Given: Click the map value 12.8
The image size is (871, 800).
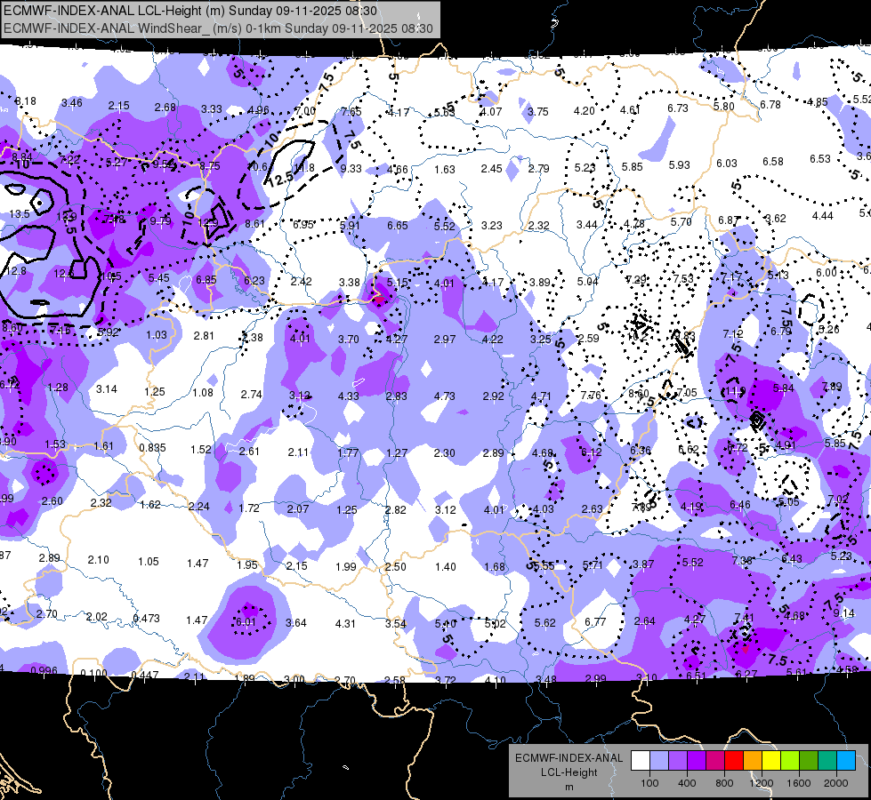Looking at the screenshot, I should point(16,271).
